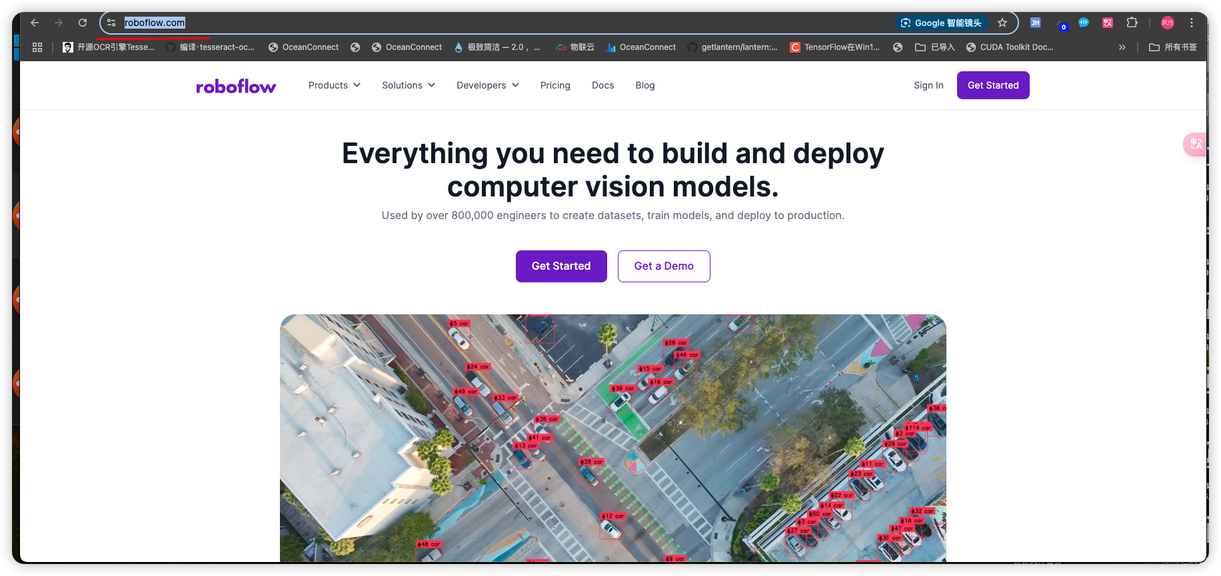
Task: Open the Chrome three-dot menu
Action: pos(1192,23)
